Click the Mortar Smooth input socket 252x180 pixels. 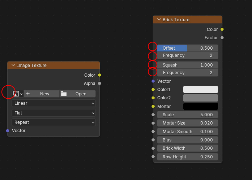[x=153, y=131]
